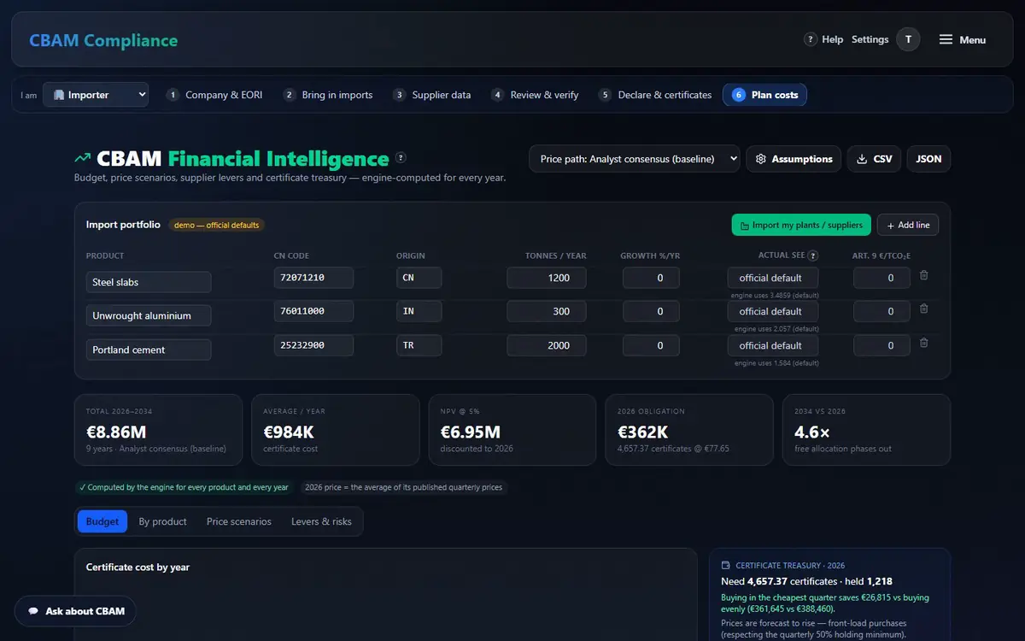Click the info icon beside Financial Intelligence
1025x641 pixels.
401,157
